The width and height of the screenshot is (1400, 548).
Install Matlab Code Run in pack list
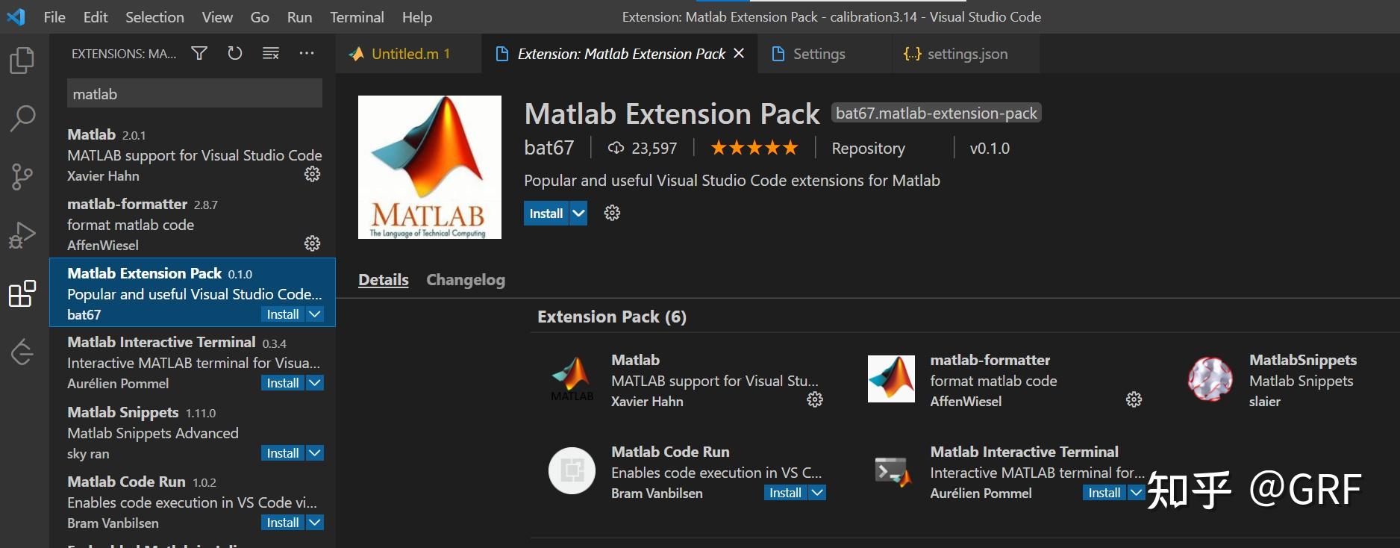(785, 493)
